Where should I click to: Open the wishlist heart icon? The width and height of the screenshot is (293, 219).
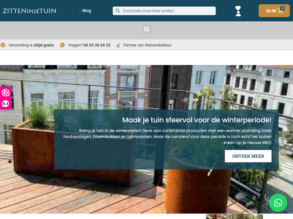point(238,8)
